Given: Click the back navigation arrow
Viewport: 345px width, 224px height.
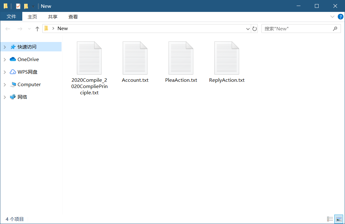Looking at the screenshot, I should click(8, 28).
